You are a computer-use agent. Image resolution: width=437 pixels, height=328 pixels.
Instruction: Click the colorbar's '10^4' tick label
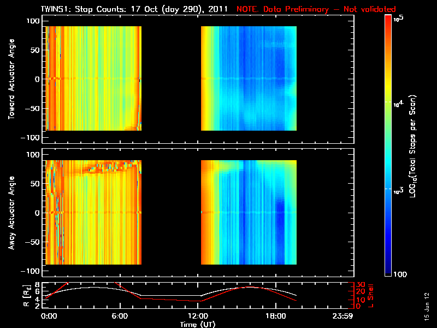pyautogui.click(x=399, y=104)
